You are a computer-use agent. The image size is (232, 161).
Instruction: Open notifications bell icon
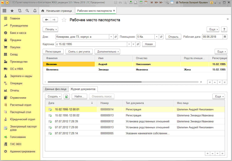tap(35, 11)
